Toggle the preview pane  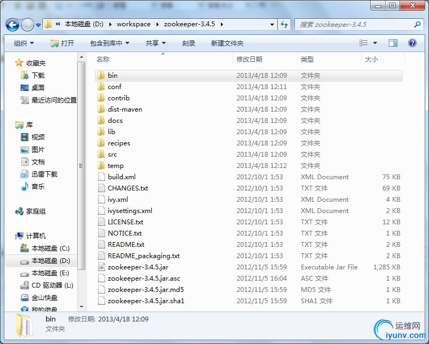coord(393,43)
